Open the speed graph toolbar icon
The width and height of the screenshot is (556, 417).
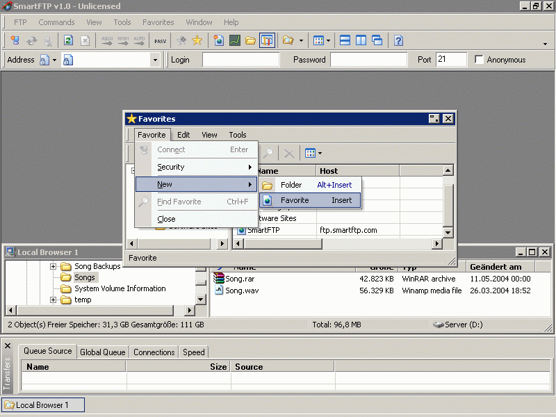(x=235, y=40)
